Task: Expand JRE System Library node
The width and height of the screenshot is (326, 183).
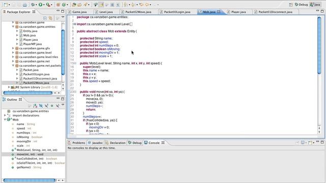Action: pyautogui.click(x=9, y=87)
